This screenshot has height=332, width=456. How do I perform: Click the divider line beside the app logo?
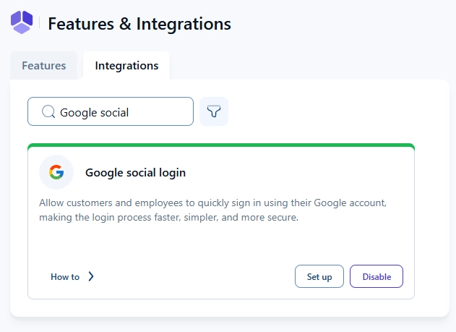coord(40,23)
